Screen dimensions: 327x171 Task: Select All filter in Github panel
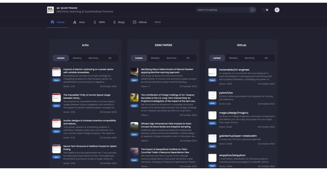tap(266, 58)
